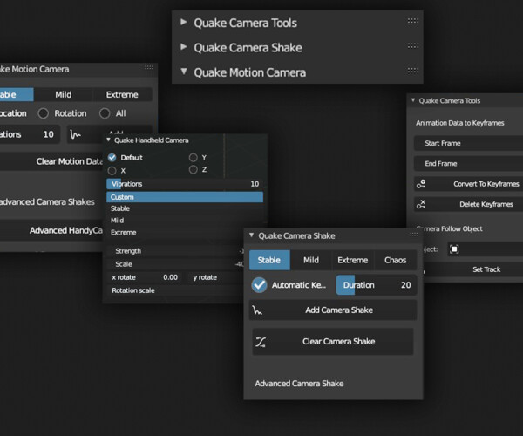
Task: Select the Z axis radio button
Action: (194, 170)
